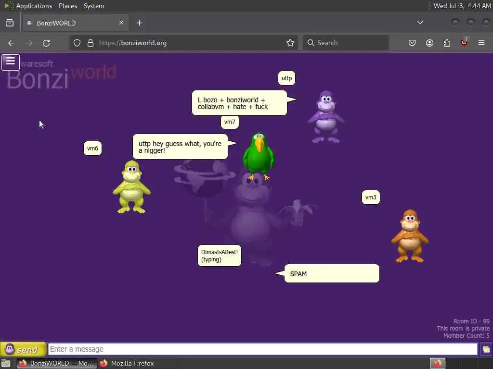Viewport: 493px width, 369px height.
Task: Open the Places menu
Action: click(x=68, y=6)
